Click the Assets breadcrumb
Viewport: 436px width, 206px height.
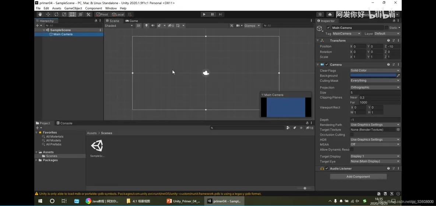[x=92, y=133]
